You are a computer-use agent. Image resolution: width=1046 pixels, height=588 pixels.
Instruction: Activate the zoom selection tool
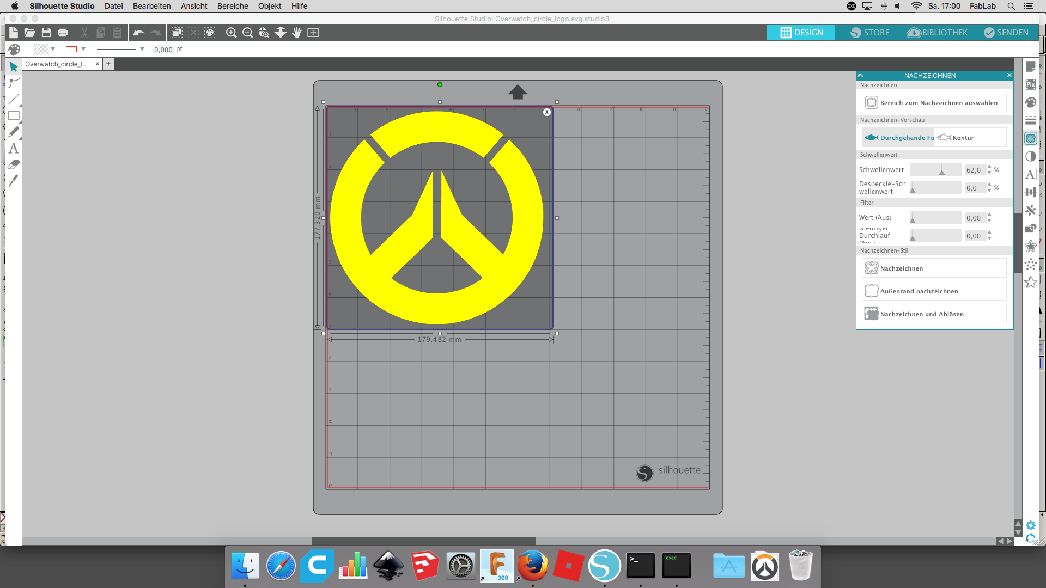[264, 33]
